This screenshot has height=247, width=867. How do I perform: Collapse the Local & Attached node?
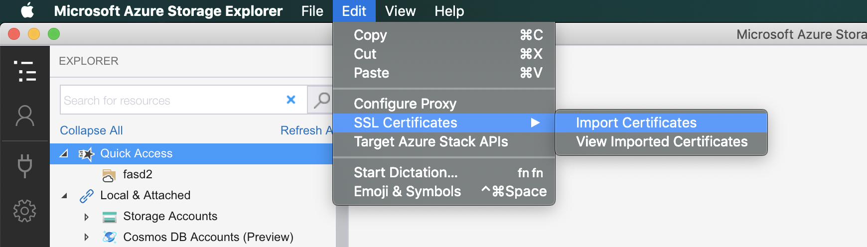(x=64, y=196)
